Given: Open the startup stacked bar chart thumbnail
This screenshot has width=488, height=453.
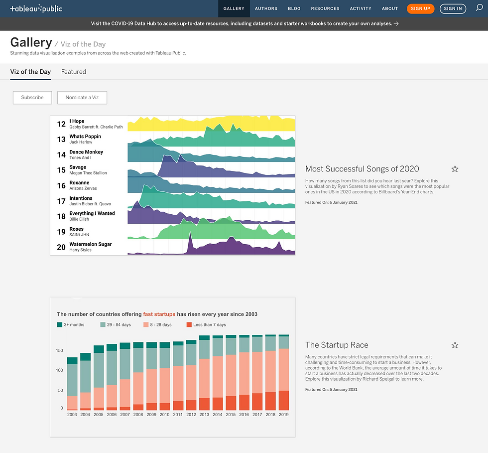Looking at the screenshot, I should pyautogui.click(x=172, y=367).
